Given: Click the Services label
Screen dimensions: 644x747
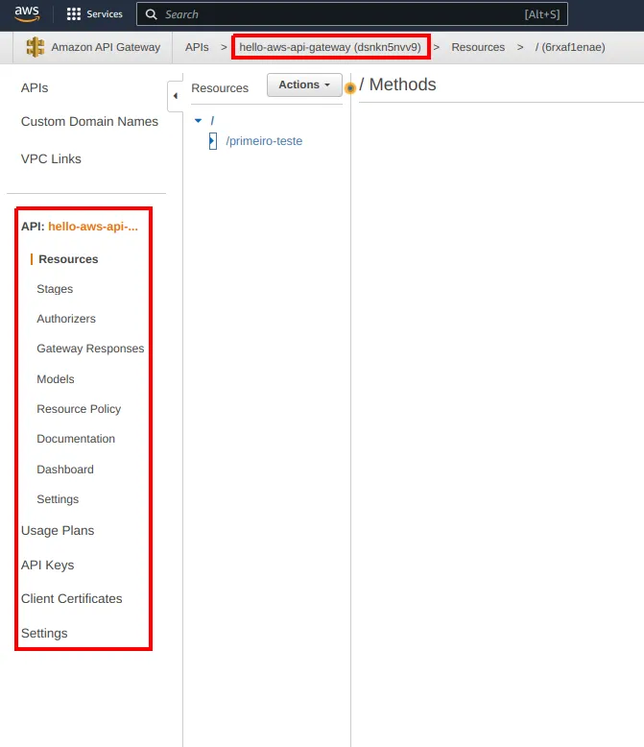Looking at the screenshot, I should point(105,14).
